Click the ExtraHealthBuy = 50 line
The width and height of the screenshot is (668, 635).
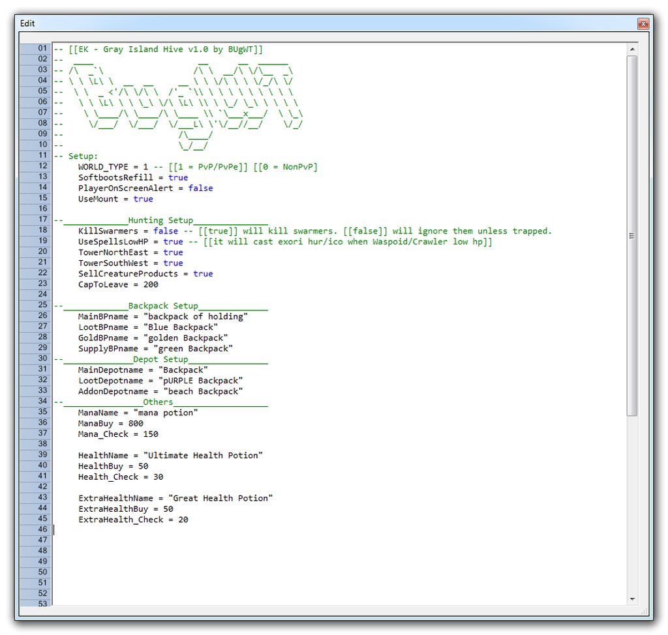(126, 509)
